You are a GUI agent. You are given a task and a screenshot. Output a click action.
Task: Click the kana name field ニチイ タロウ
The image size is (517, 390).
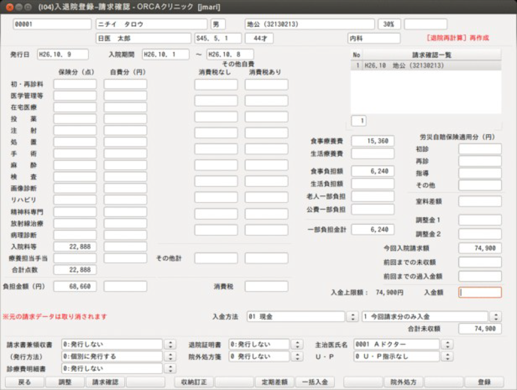152,24
